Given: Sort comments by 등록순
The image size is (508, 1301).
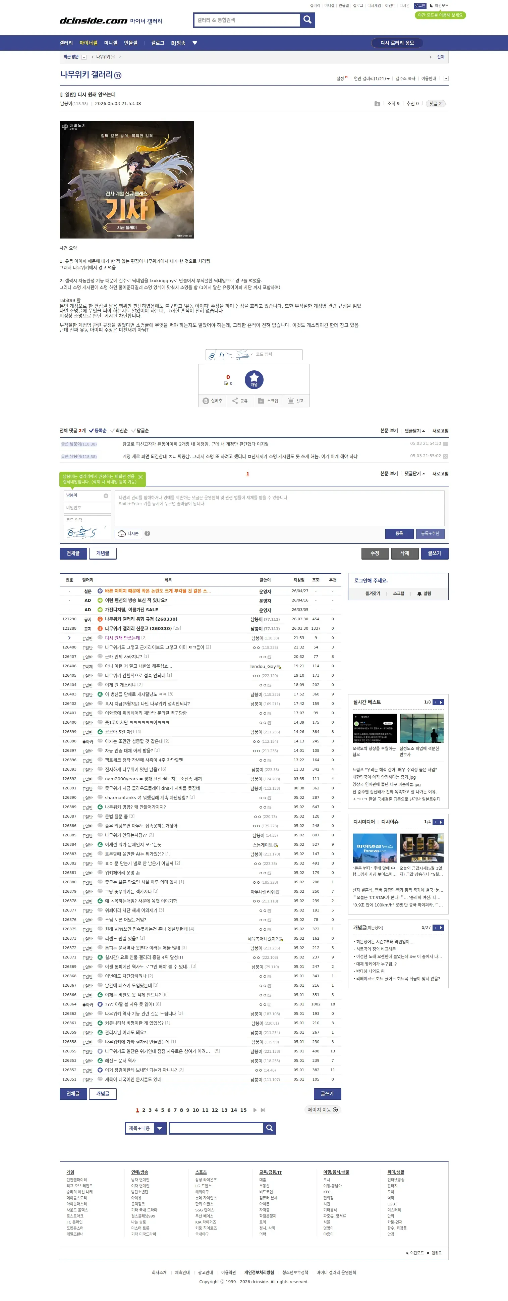Looking at the screenshot, I should 98,431.
